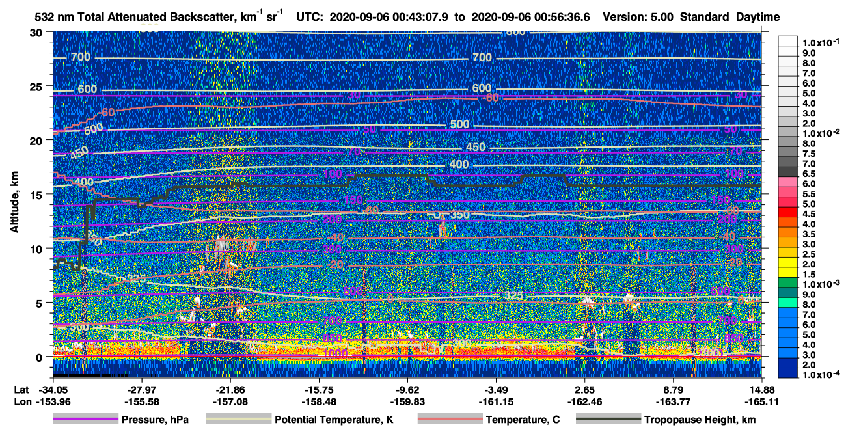Select the end time '2020-09-06 00:56:36.6'
This screenshot has height=434, width=846.
[x=530, y=17]
